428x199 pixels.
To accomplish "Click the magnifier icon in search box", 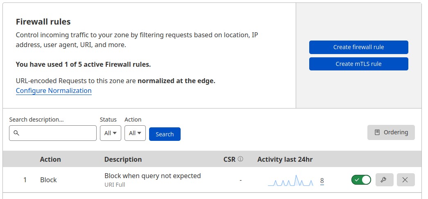I will point(16,133).
